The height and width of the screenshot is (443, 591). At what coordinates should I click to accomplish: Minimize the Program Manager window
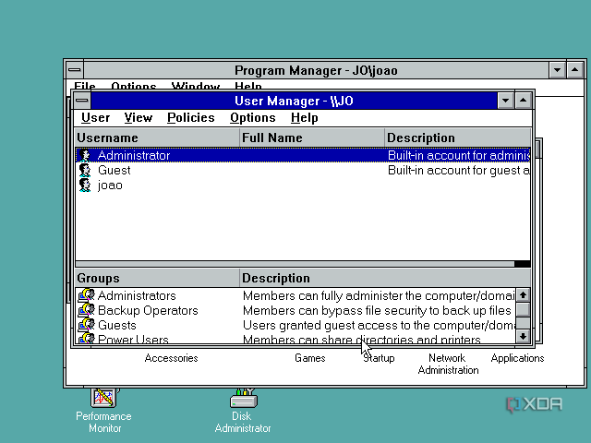coord(557,70)
